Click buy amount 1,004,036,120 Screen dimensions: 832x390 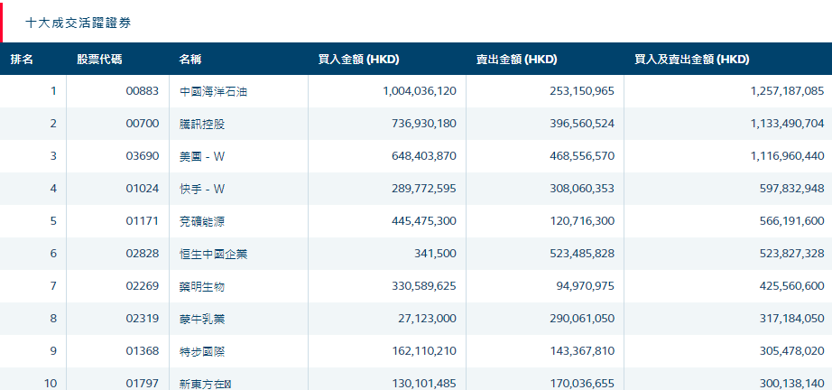pyautogui.click(x=420, y=91)
